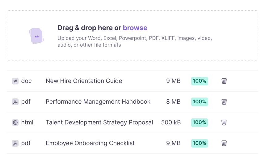Click the 100% progress badge for New Hire guide
265x155 pixels.
(x=200, y=81)
